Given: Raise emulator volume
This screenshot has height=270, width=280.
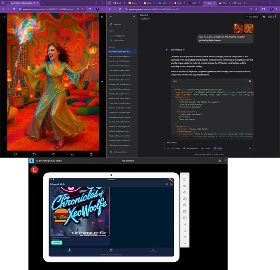Looking at the screenshot, I should click(x=184, y=186).
